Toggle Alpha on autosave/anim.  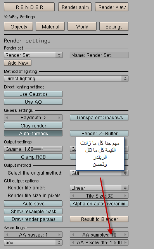point(99,203)
